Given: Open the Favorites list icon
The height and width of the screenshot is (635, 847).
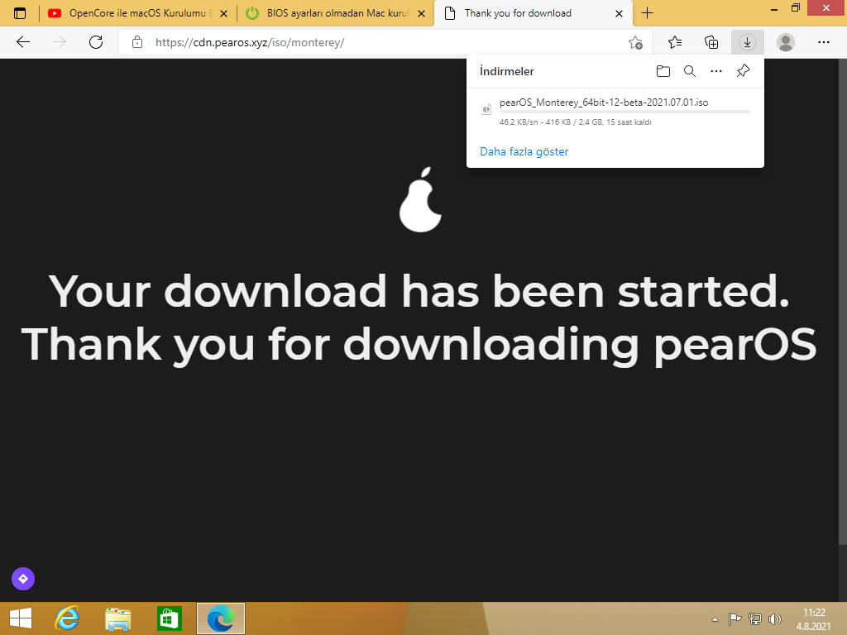Looking at the screenshot, I should click(x=675, y=42).
